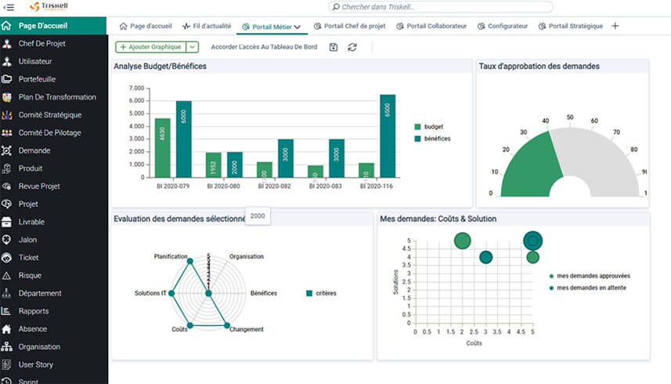The height and width of the screenshot is (384, 671).
Task: Click the large teal bubble at Coûts 5
Action: 532,241
